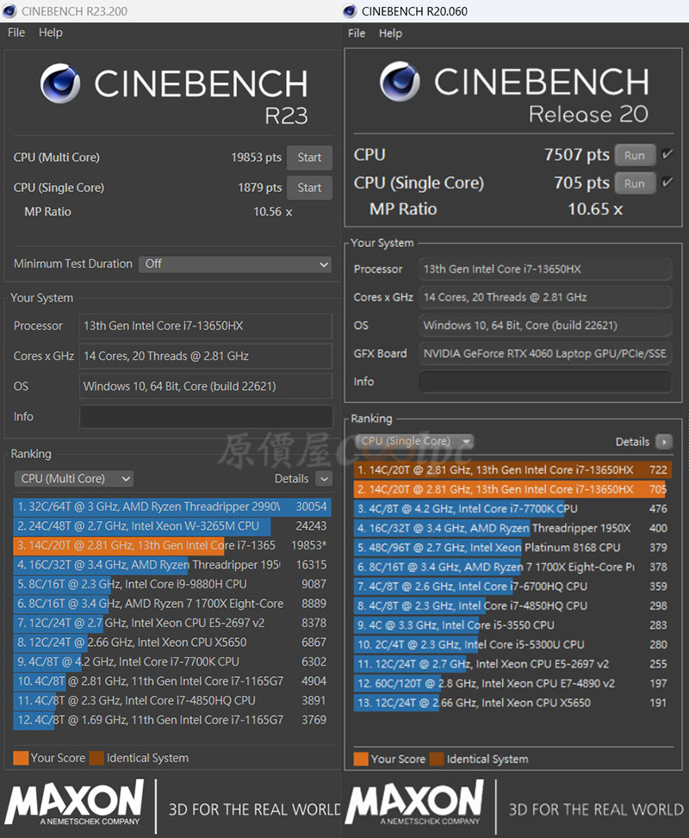Select the Xeon E5-2697 v2 row scoring 8378

[172, 624]
